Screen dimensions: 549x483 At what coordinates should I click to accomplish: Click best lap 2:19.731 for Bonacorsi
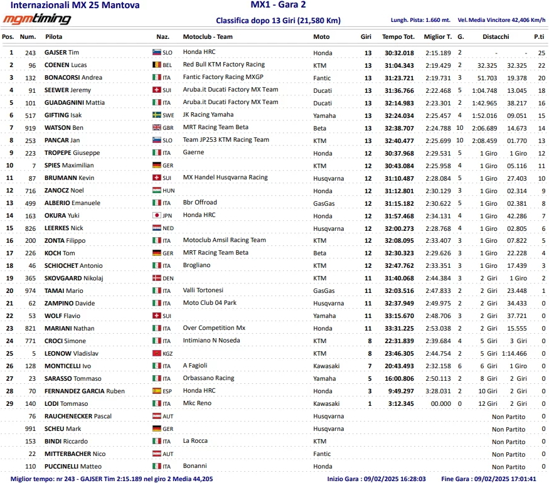tap(438, 78)
